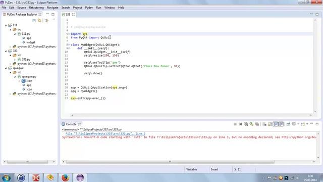Image resolution: width=323 pixels, height=182 pixels.
Task: Click Display Selected Console monitor icon
Action: pyautogui.click(x=294, y=124)
